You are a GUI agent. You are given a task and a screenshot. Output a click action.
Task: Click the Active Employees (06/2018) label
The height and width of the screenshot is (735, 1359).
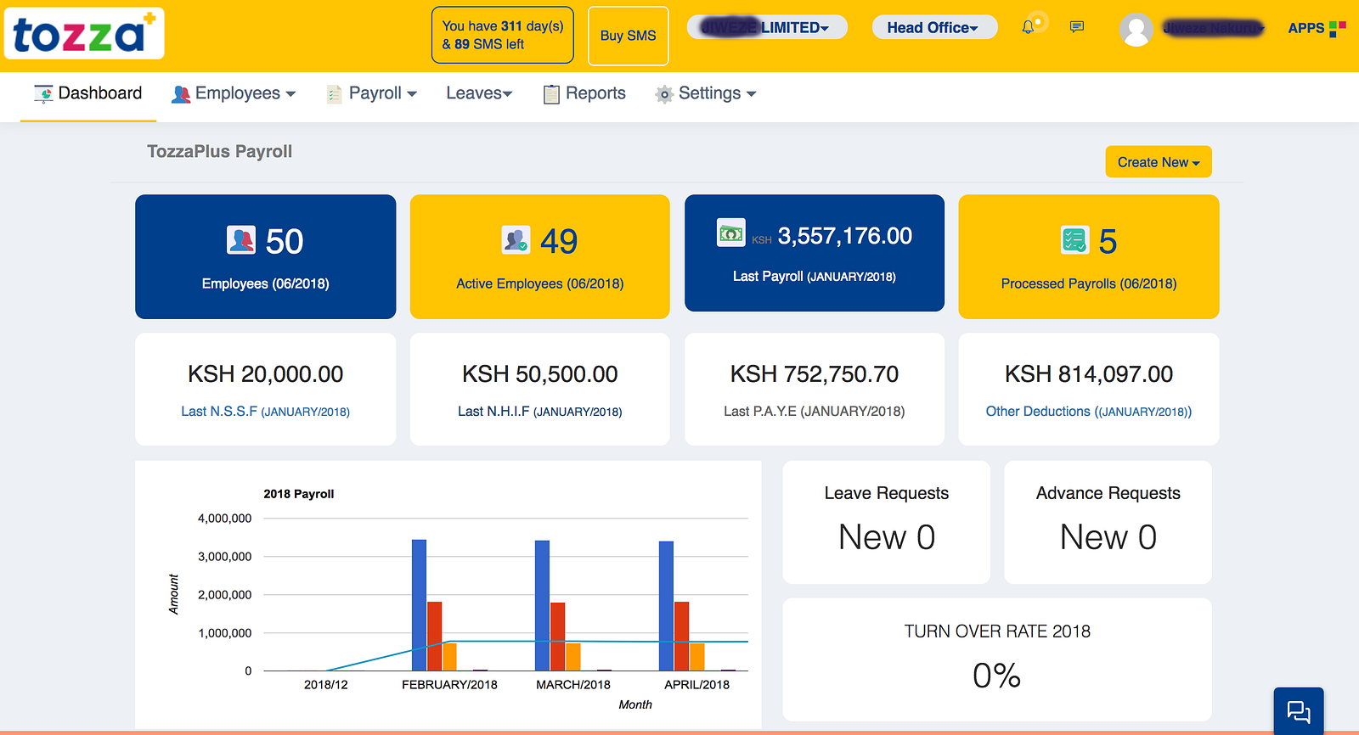(540, 283)
